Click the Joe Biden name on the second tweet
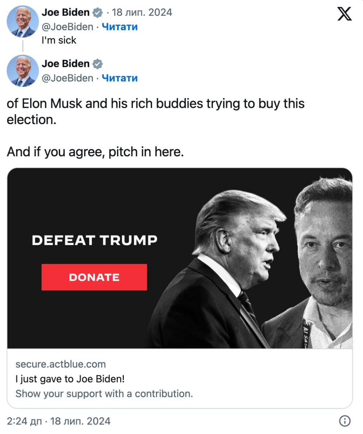 pos(65,64)
